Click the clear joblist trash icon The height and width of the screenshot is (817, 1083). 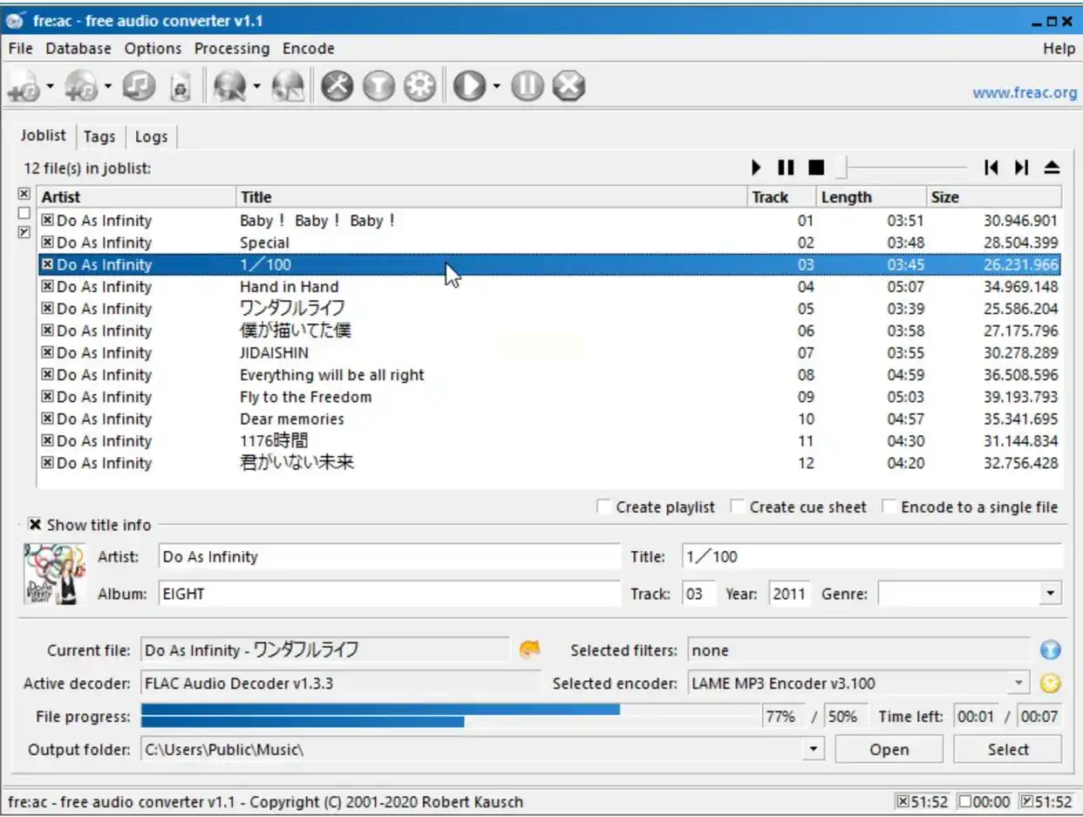coord(180,85)
